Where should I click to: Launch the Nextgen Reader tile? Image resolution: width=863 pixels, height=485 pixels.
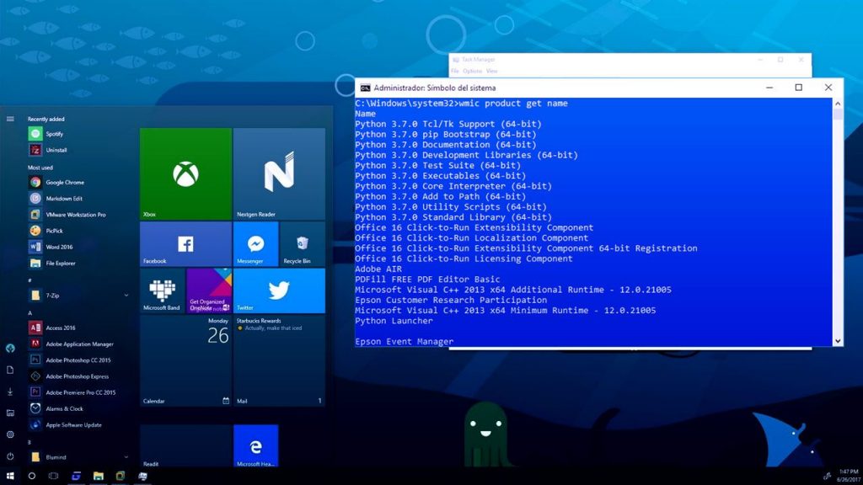[x=279, y=173]
